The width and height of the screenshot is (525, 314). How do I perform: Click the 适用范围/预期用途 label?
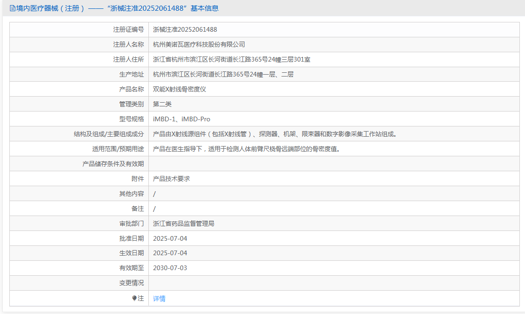coord(118,149)
